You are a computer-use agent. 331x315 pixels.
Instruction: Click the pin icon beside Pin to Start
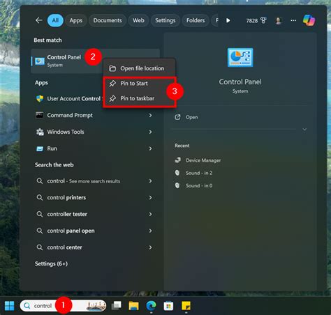click(112, 83)
